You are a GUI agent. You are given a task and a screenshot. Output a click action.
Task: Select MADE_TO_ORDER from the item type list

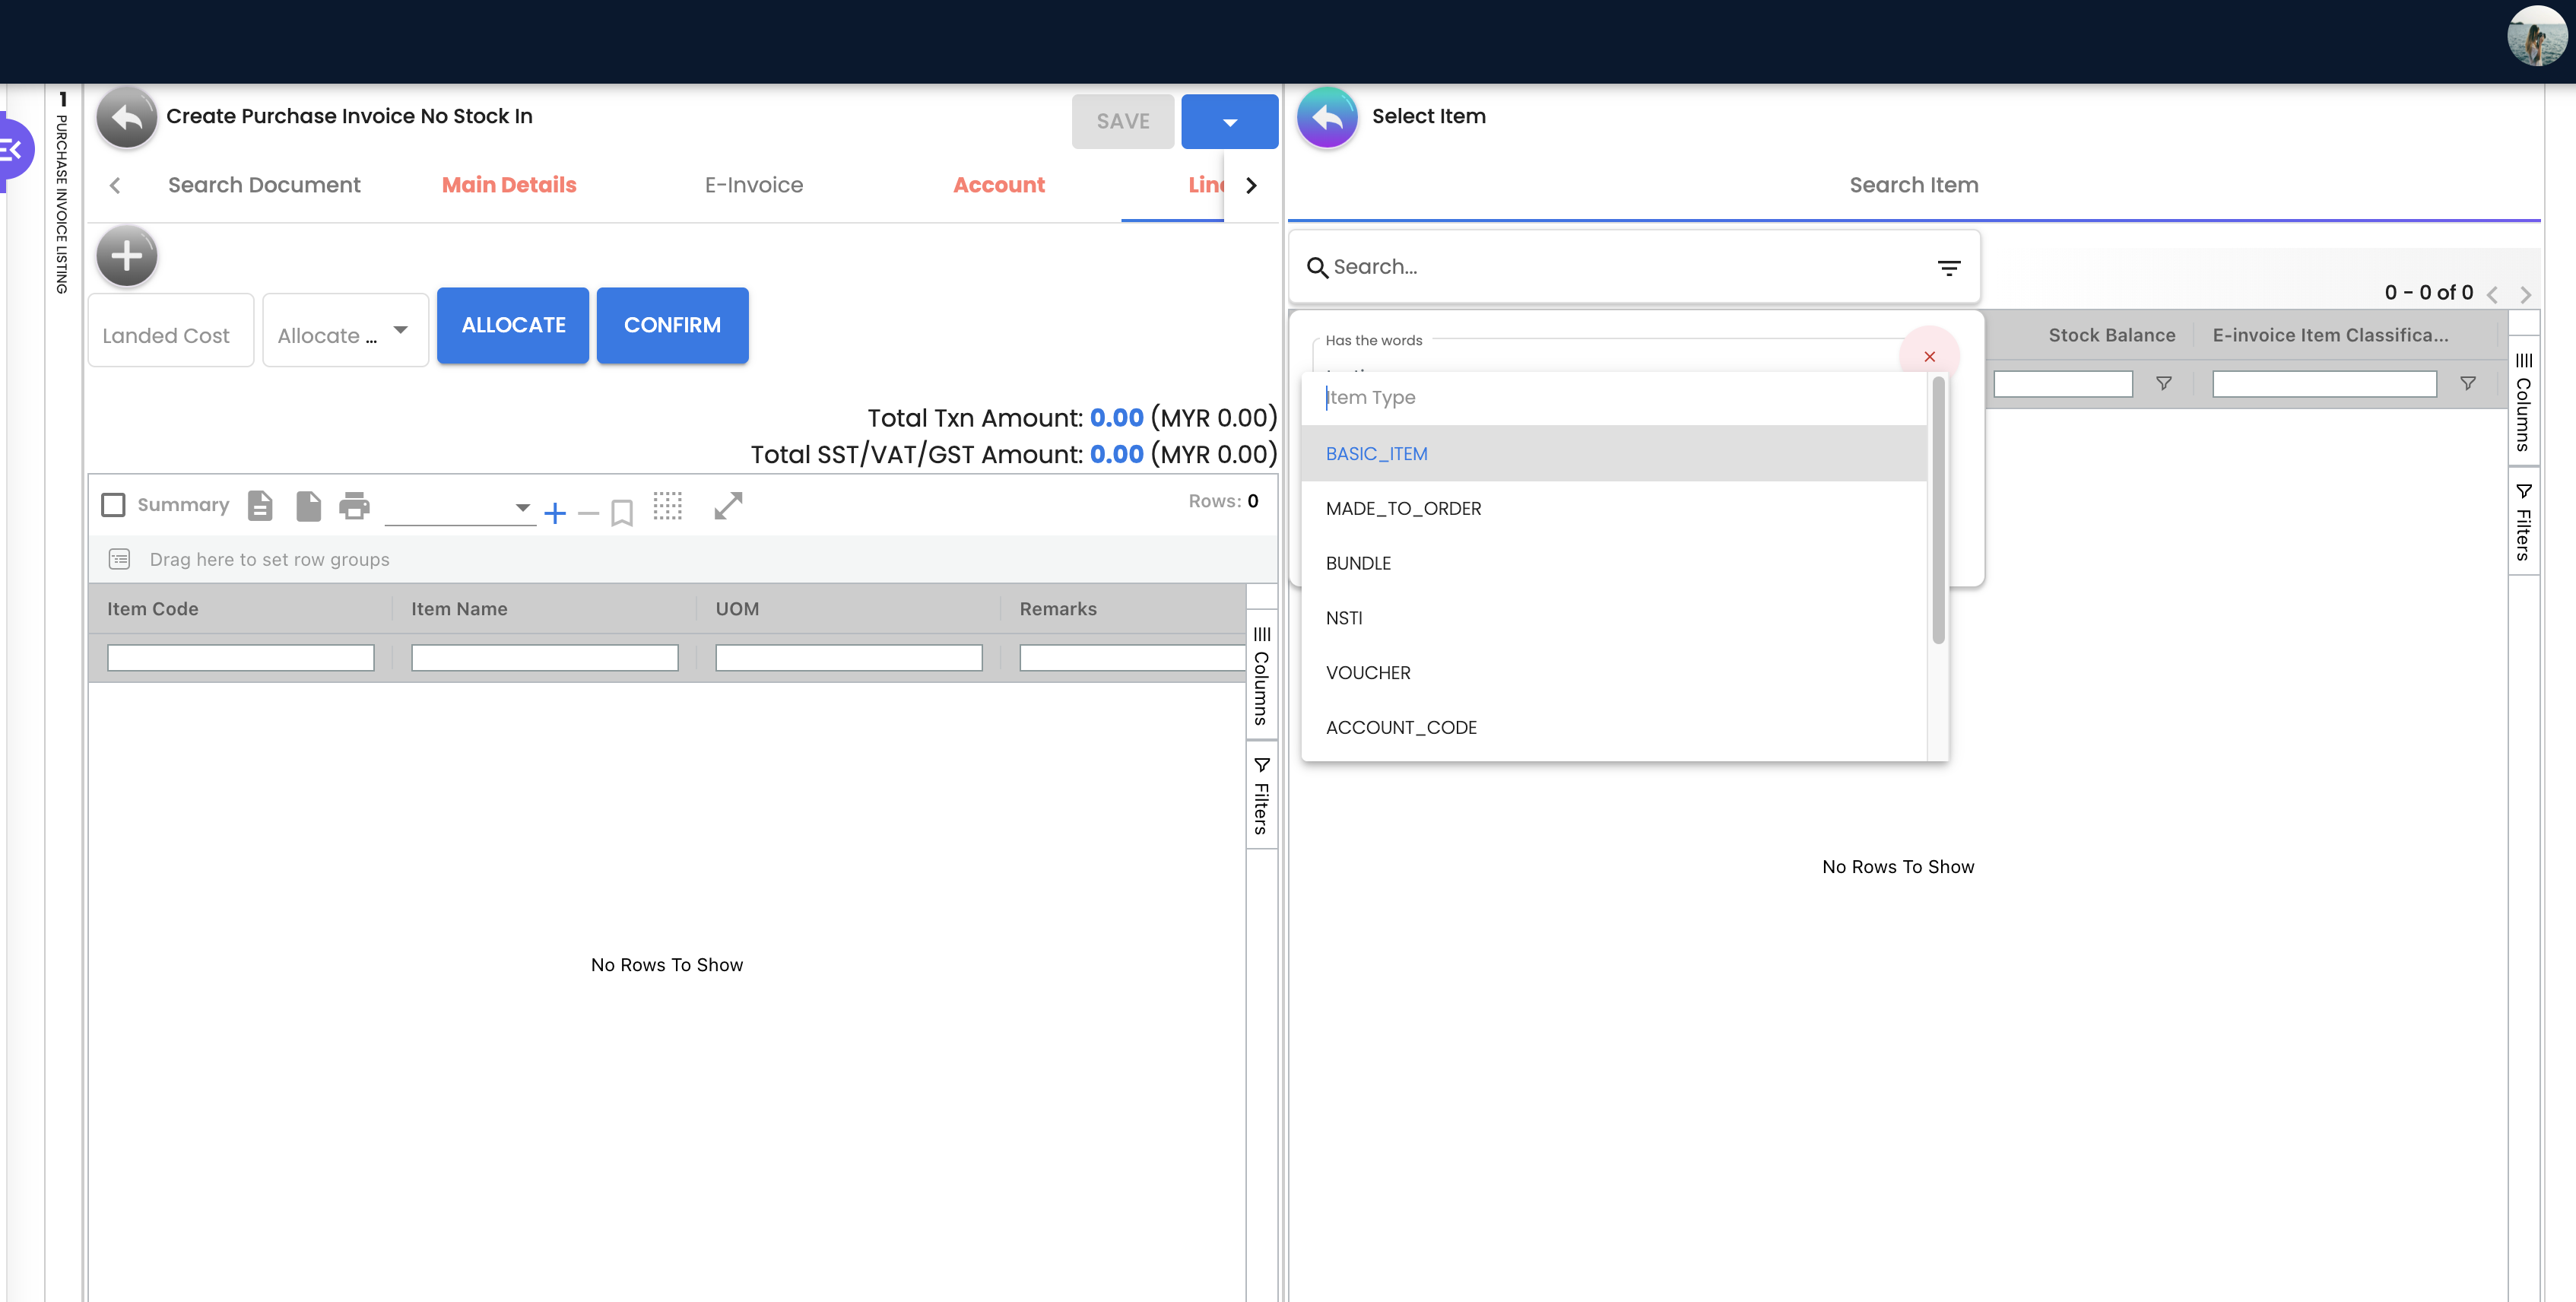[x=1613, y=509]
